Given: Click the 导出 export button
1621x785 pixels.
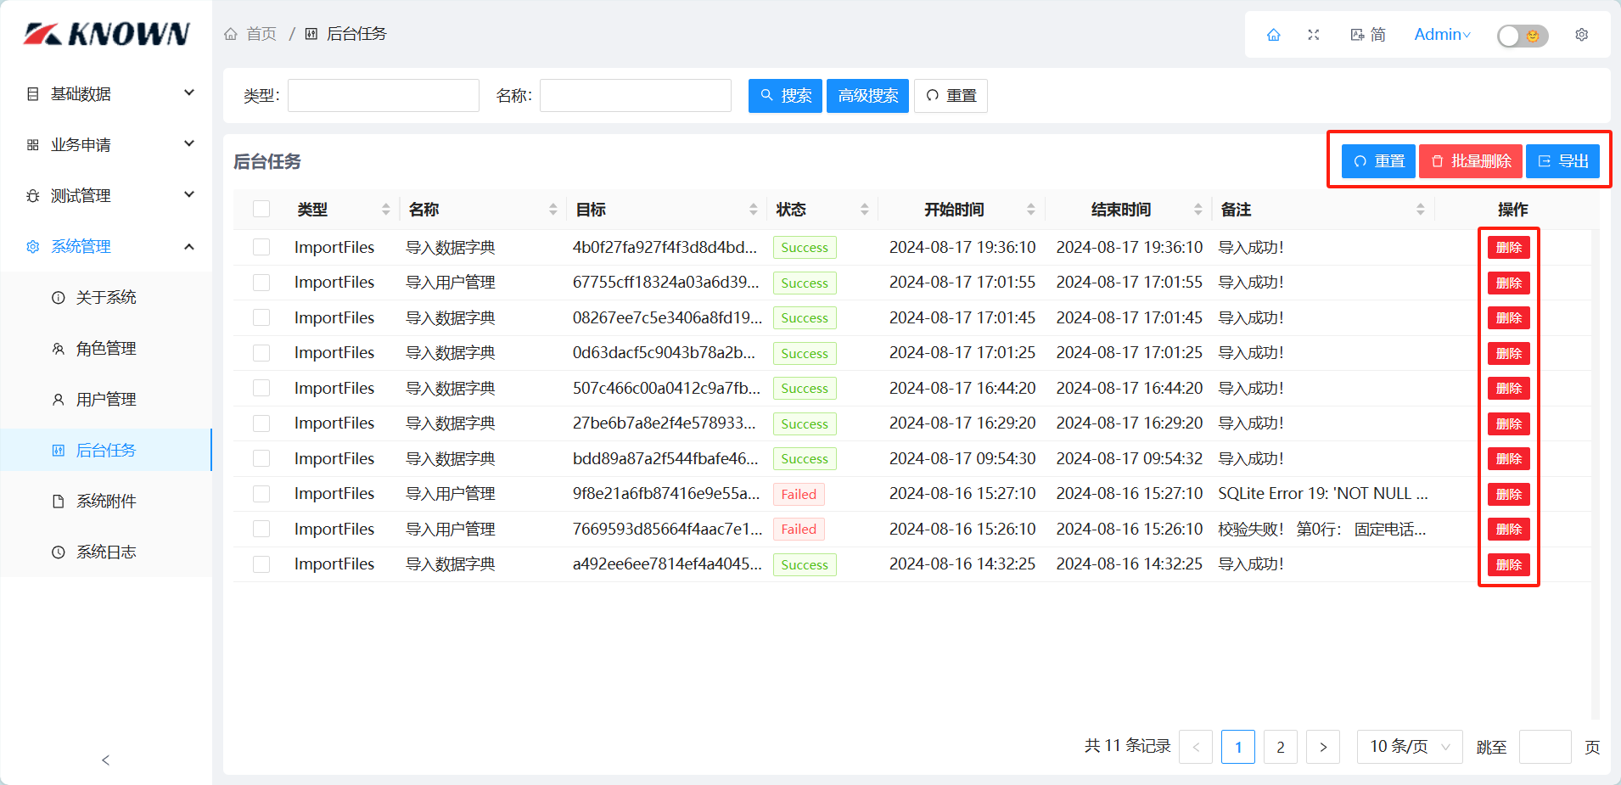Looking at the screenshot, I should pyautogui.click(x=1562, y=161).
